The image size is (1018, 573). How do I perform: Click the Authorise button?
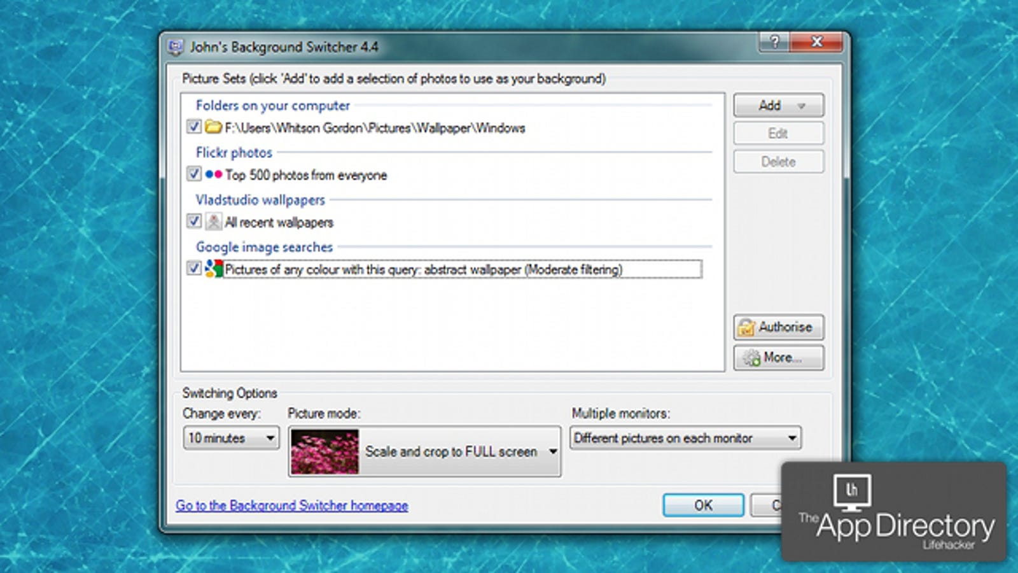pos(779,327)
